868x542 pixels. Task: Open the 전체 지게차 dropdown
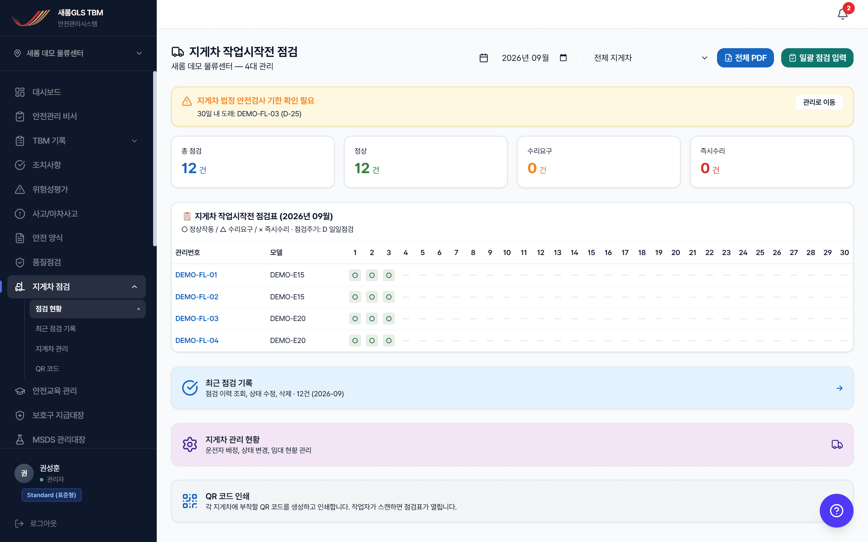coord(647,58)
